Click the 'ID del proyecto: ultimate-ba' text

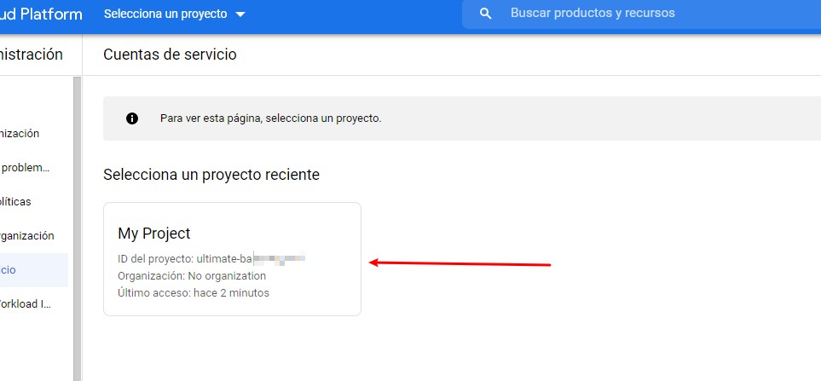pos(185,258)
